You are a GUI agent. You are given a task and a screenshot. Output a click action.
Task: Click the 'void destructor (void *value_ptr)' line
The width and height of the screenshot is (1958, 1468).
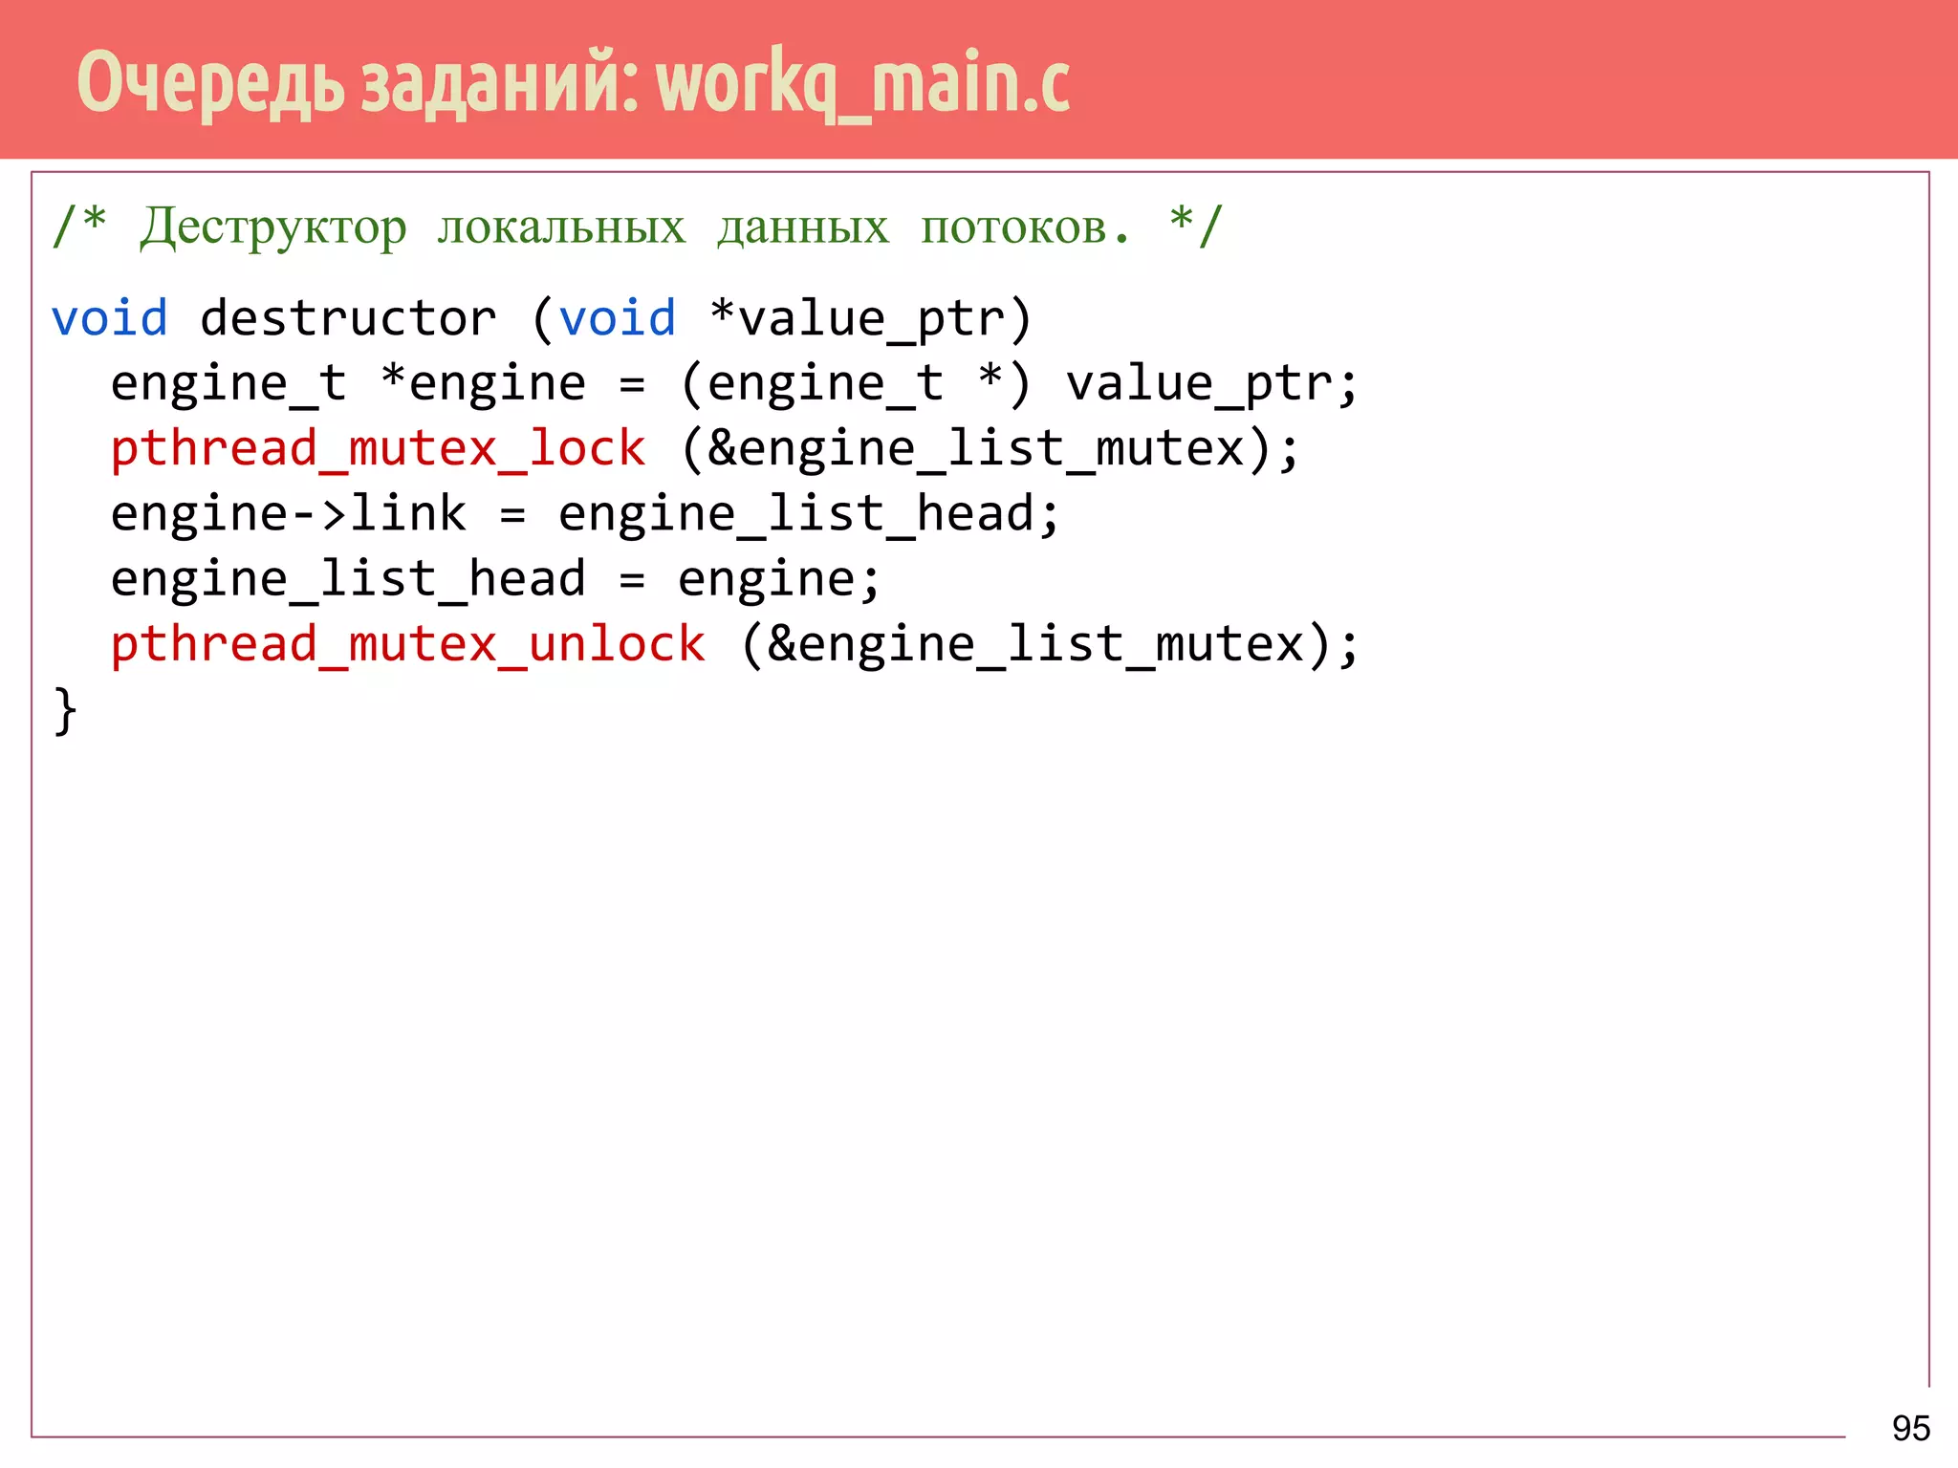[542, 319]
